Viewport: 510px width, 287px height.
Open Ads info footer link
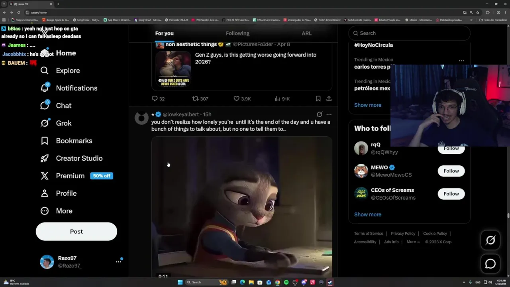point(391,242)
